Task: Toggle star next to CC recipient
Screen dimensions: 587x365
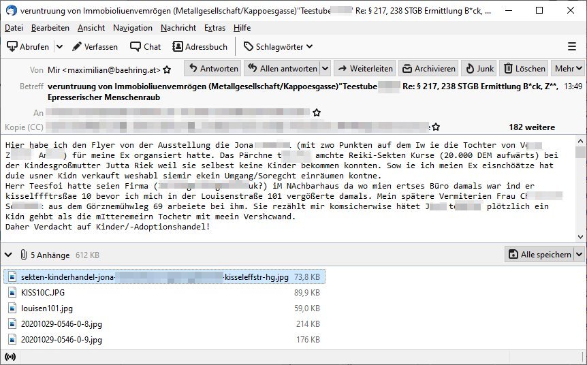Action: (436, 127)
